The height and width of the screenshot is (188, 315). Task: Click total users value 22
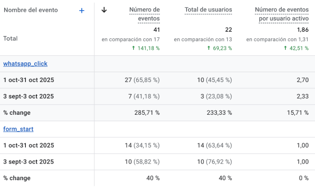point(228,30)
